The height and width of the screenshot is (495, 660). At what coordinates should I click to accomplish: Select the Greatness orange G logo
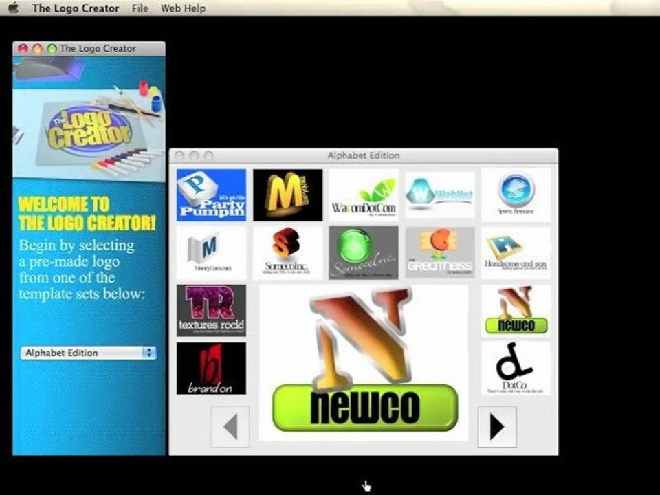pyautogui.click(x=440, y=252)
